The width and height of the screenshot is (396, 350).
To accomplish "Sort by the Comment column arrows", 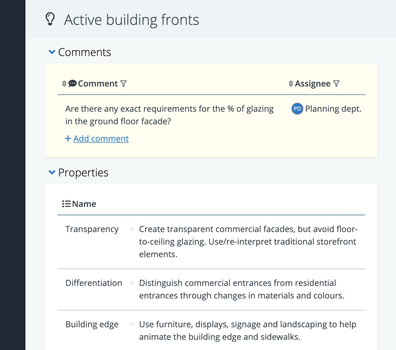I will tap(64, 83).
